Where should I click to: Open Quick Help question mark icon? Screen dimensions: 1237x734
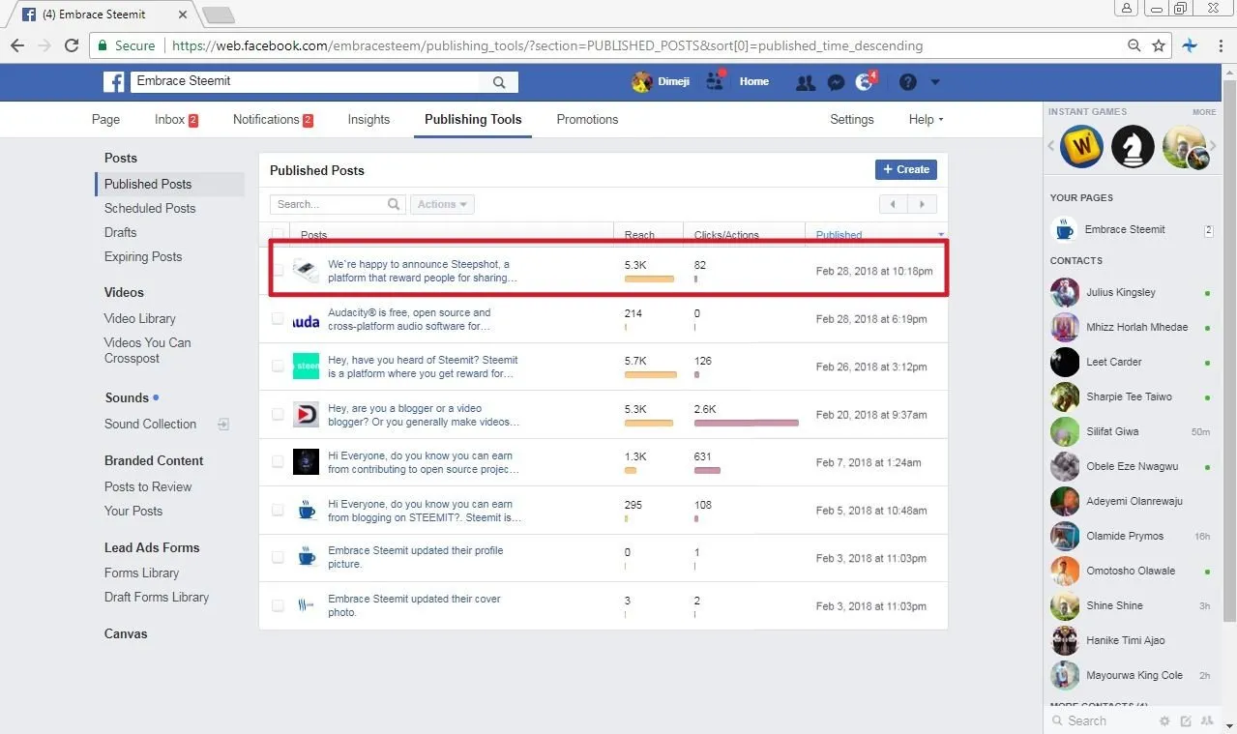click(x=907, y=82)
